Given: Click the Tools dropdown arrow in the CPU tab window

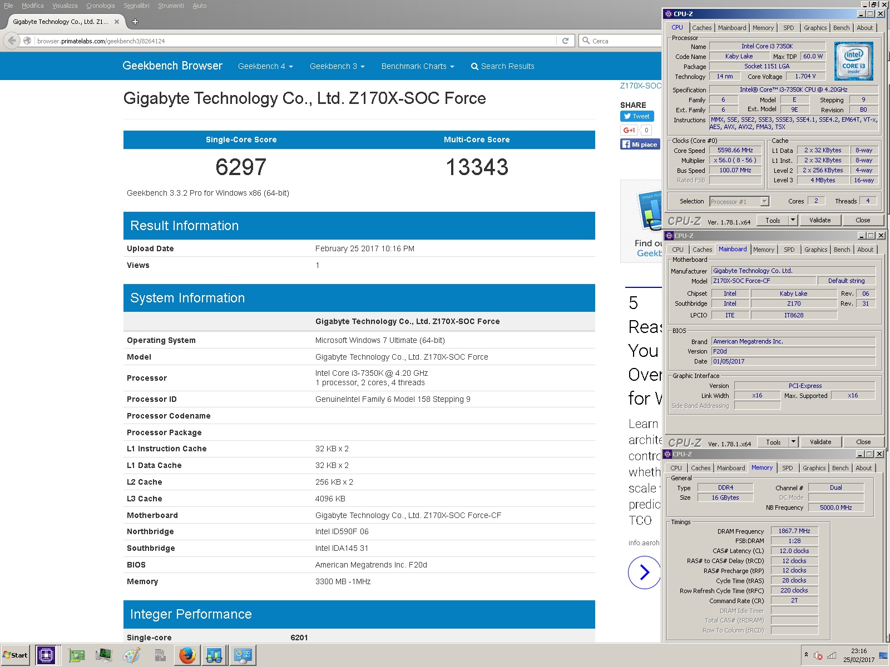Looking at the screenshot, I should (793, 220).
